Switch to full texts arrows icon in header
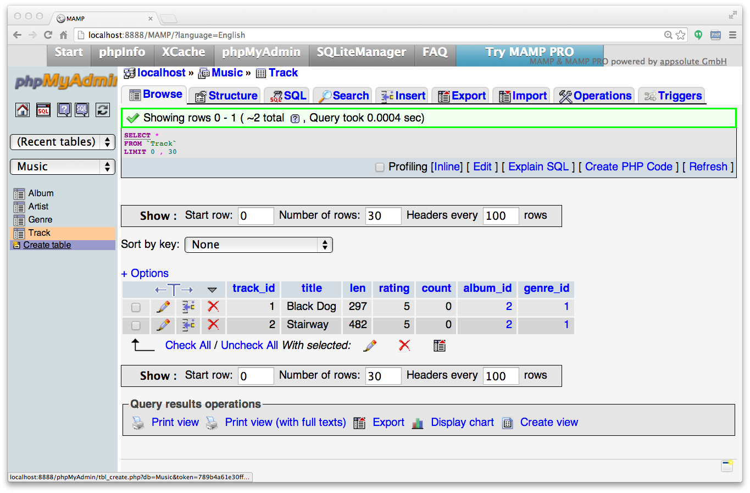This screenshot has width=750, height=493. (174, 289)
